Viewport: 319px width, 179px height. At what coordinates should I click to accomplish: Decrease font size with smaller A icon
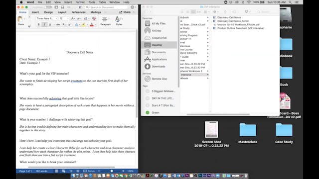click(79, 18)
